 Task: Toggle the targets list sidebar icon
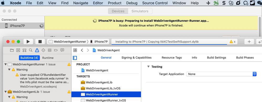[75, 58]
